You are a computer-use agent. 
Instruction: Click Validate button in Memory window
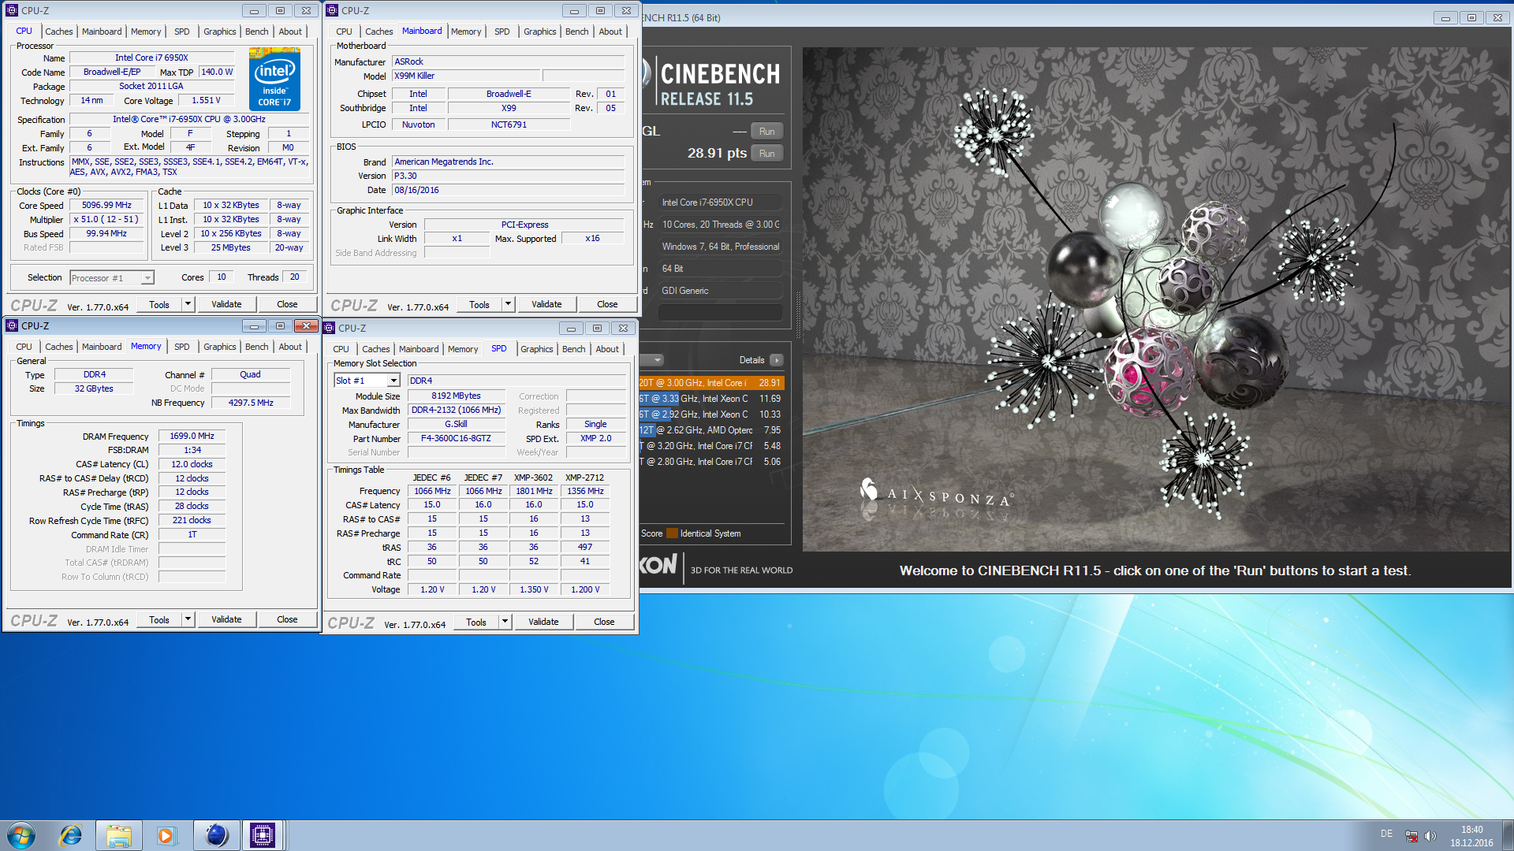tap(226, 619)
